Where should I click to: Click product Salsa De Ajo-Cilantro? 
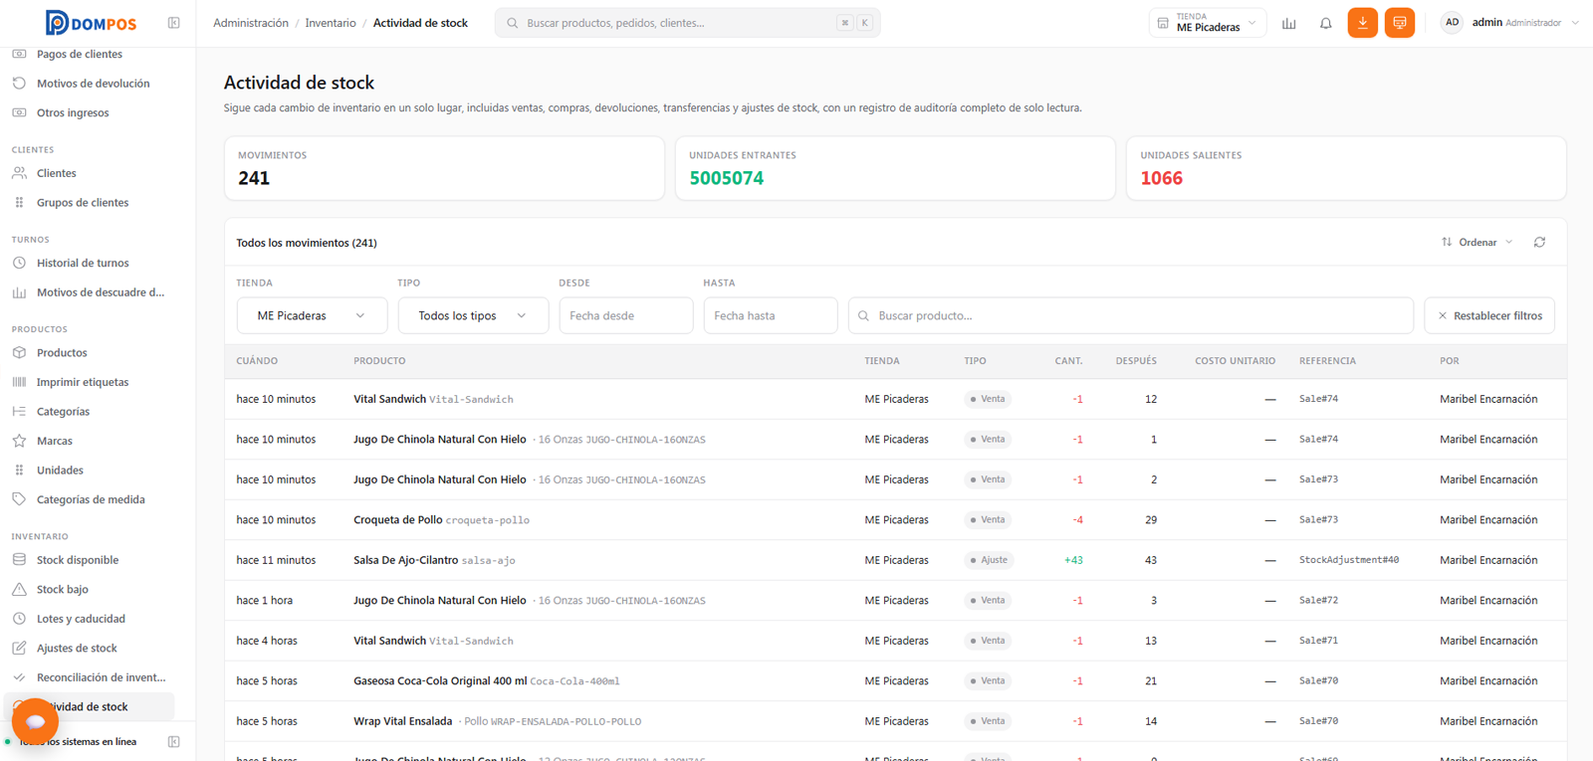click(405, 560)
